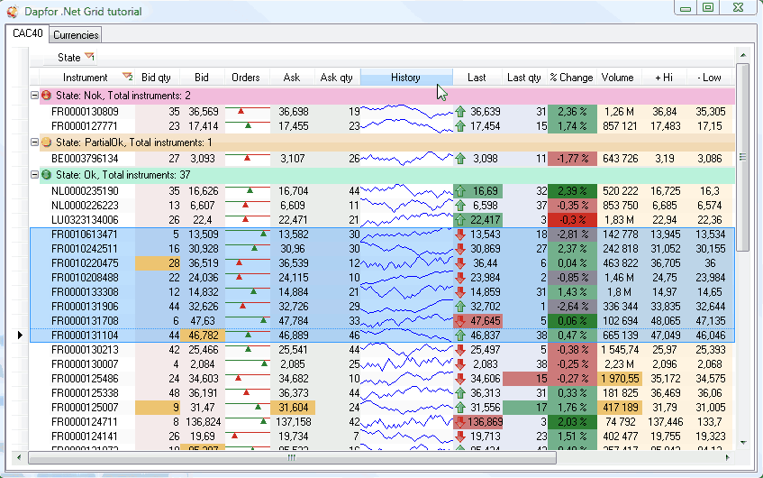
Task: Click red down arrow in FR0010220475 row
Action: tap(460, 263)
